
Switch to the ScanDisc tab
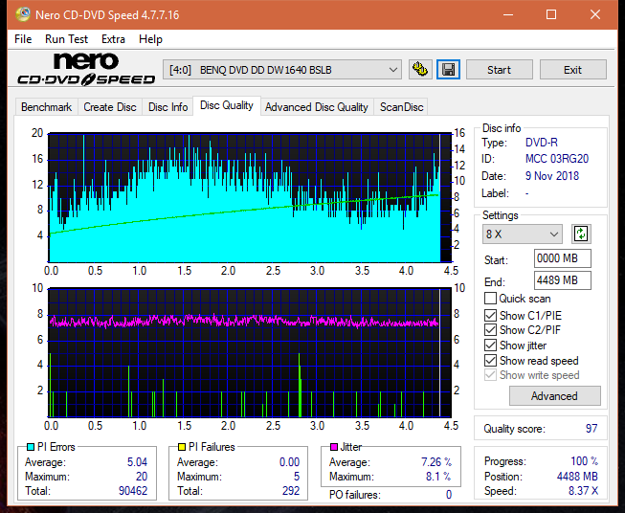tap(401, 107)
